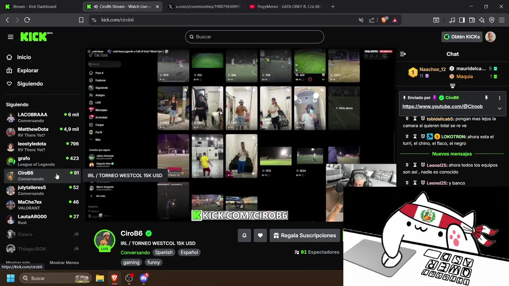This screenshot has width=509, height=286.
Task: Click the Conversando category link
Action: pos(135,252)
